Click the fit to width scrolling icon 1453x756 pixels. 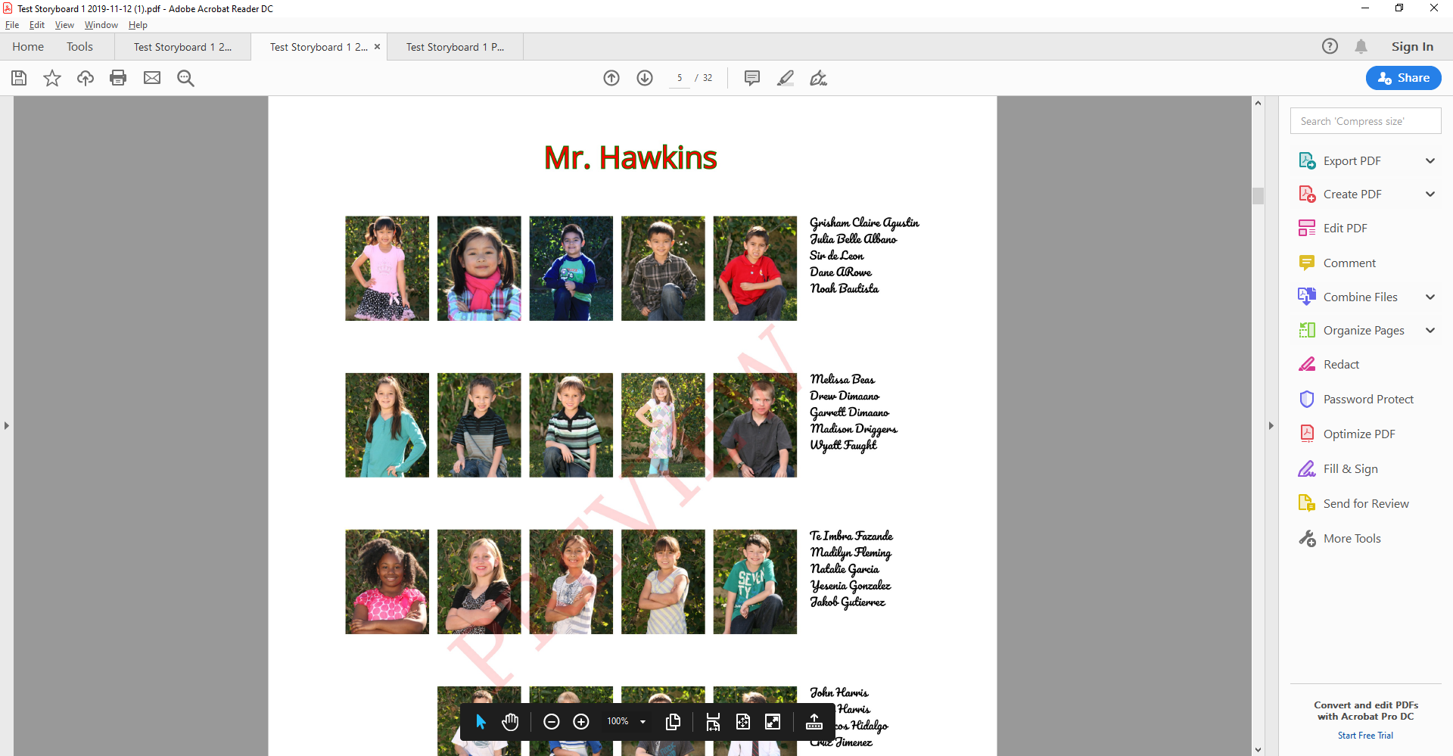coord(713,722)
